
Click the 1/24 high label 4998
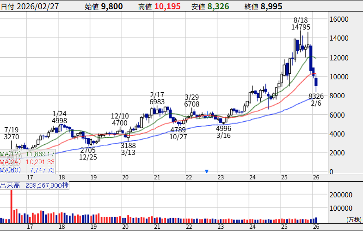[x=60, y=121]
